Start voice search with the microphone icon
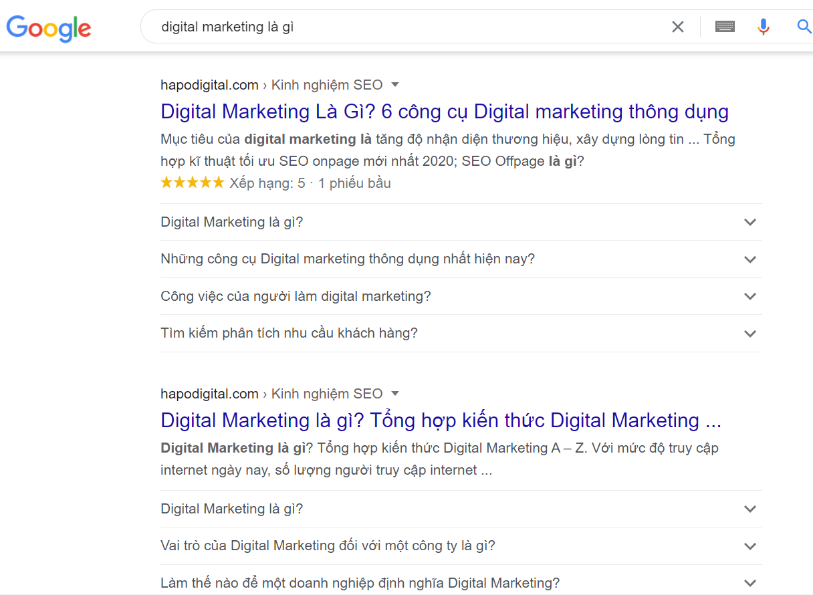813x595 pixels. click(764, 27)
